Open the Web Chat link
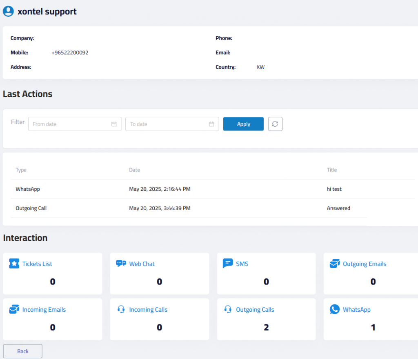This screenshot has width=418, height=359. pos(142,264)
